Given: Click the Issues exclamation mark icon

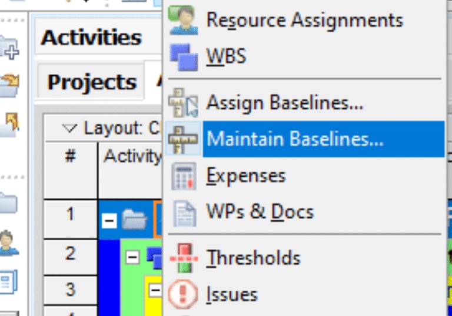Looking at the screenshot, I should [x=183, y=294].
